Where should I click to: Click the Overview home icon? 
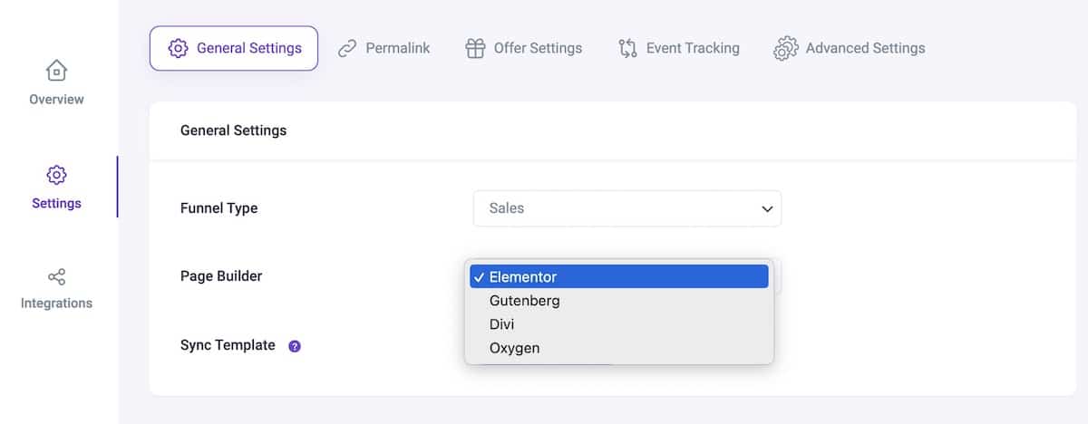[56, 70]
